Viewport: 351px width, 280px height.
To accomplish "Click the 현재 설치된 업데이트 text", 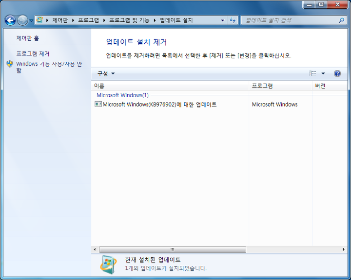I will coord(153,260).
